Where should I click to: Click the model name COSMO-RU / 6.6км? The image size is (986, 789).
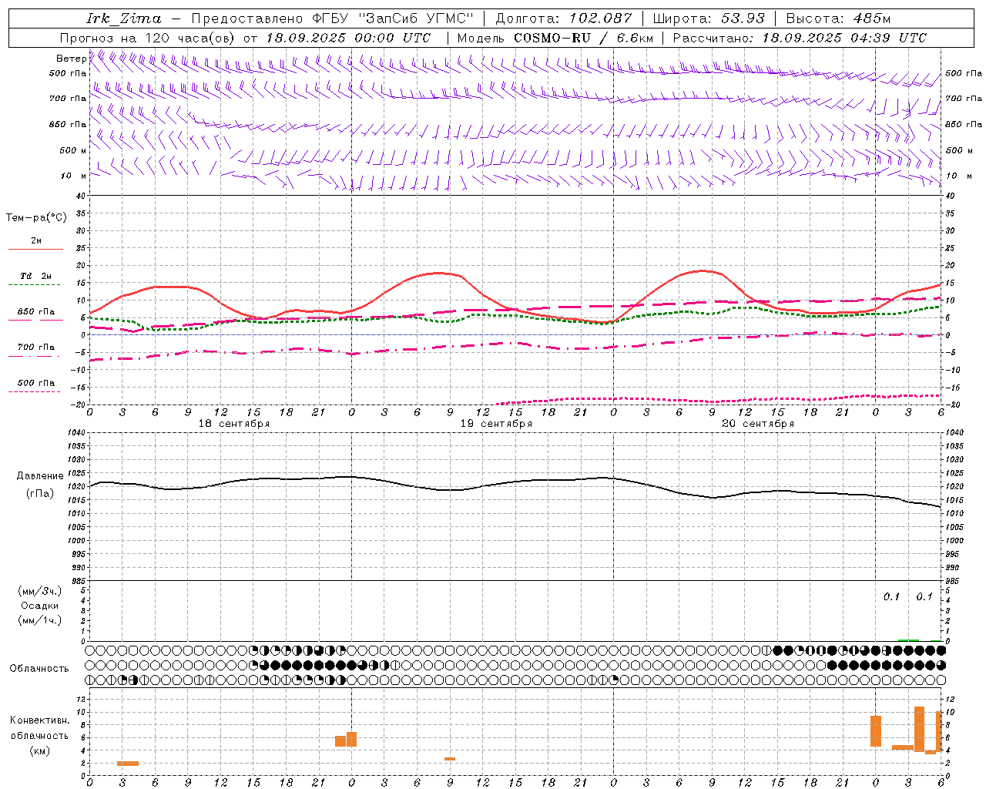(584, 38)
